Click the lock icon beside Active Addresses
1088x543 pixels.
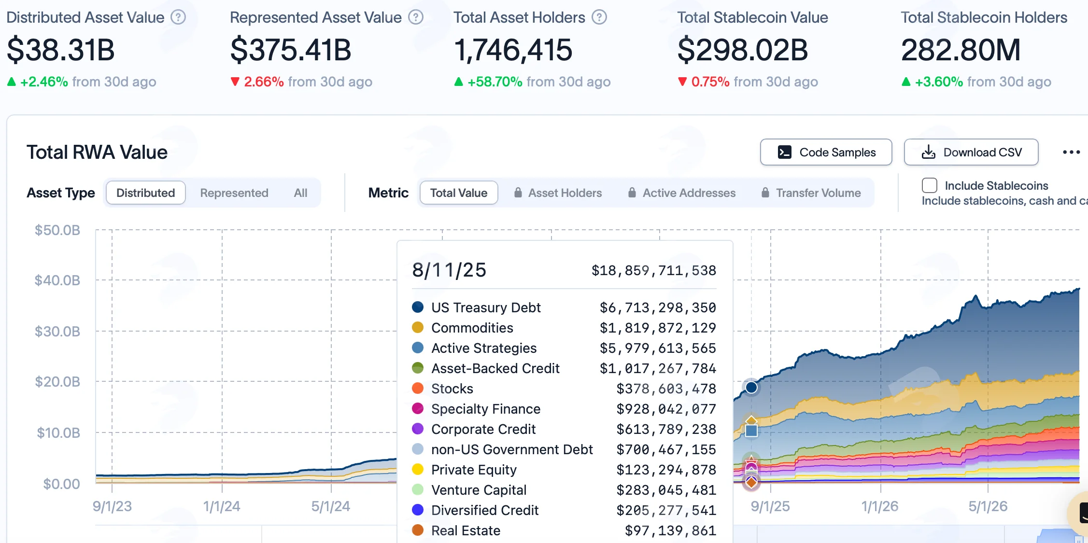coord(632,193)
